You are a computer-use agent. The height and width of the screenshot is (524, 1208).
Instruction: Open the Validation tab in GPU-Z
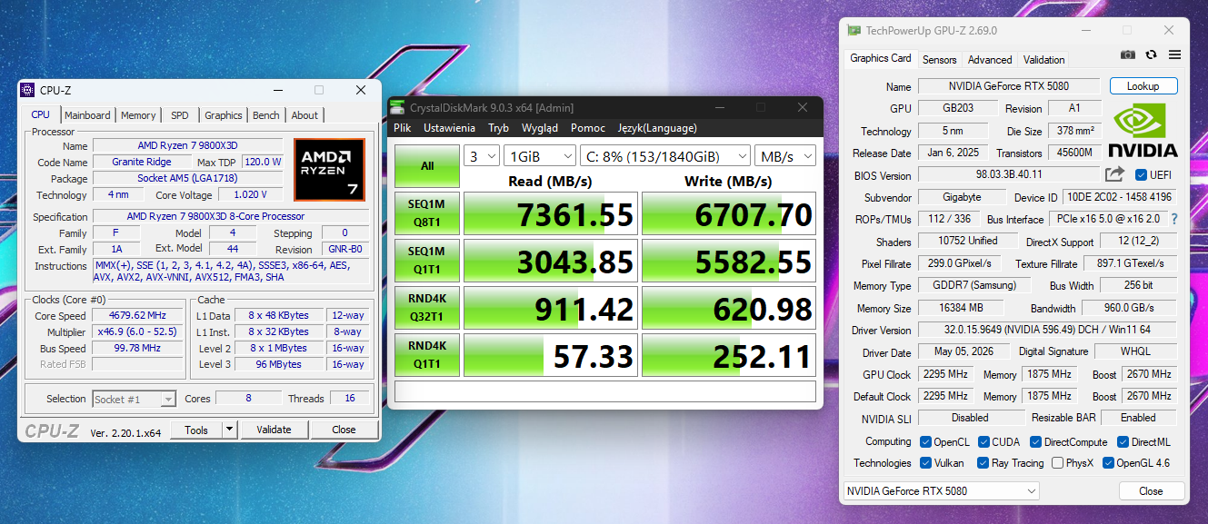[1043, 60]
